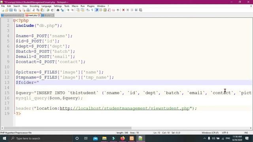The image size is (253, 142).
Task: Open Find with the binoculars icon
Action: pos(58,10)
